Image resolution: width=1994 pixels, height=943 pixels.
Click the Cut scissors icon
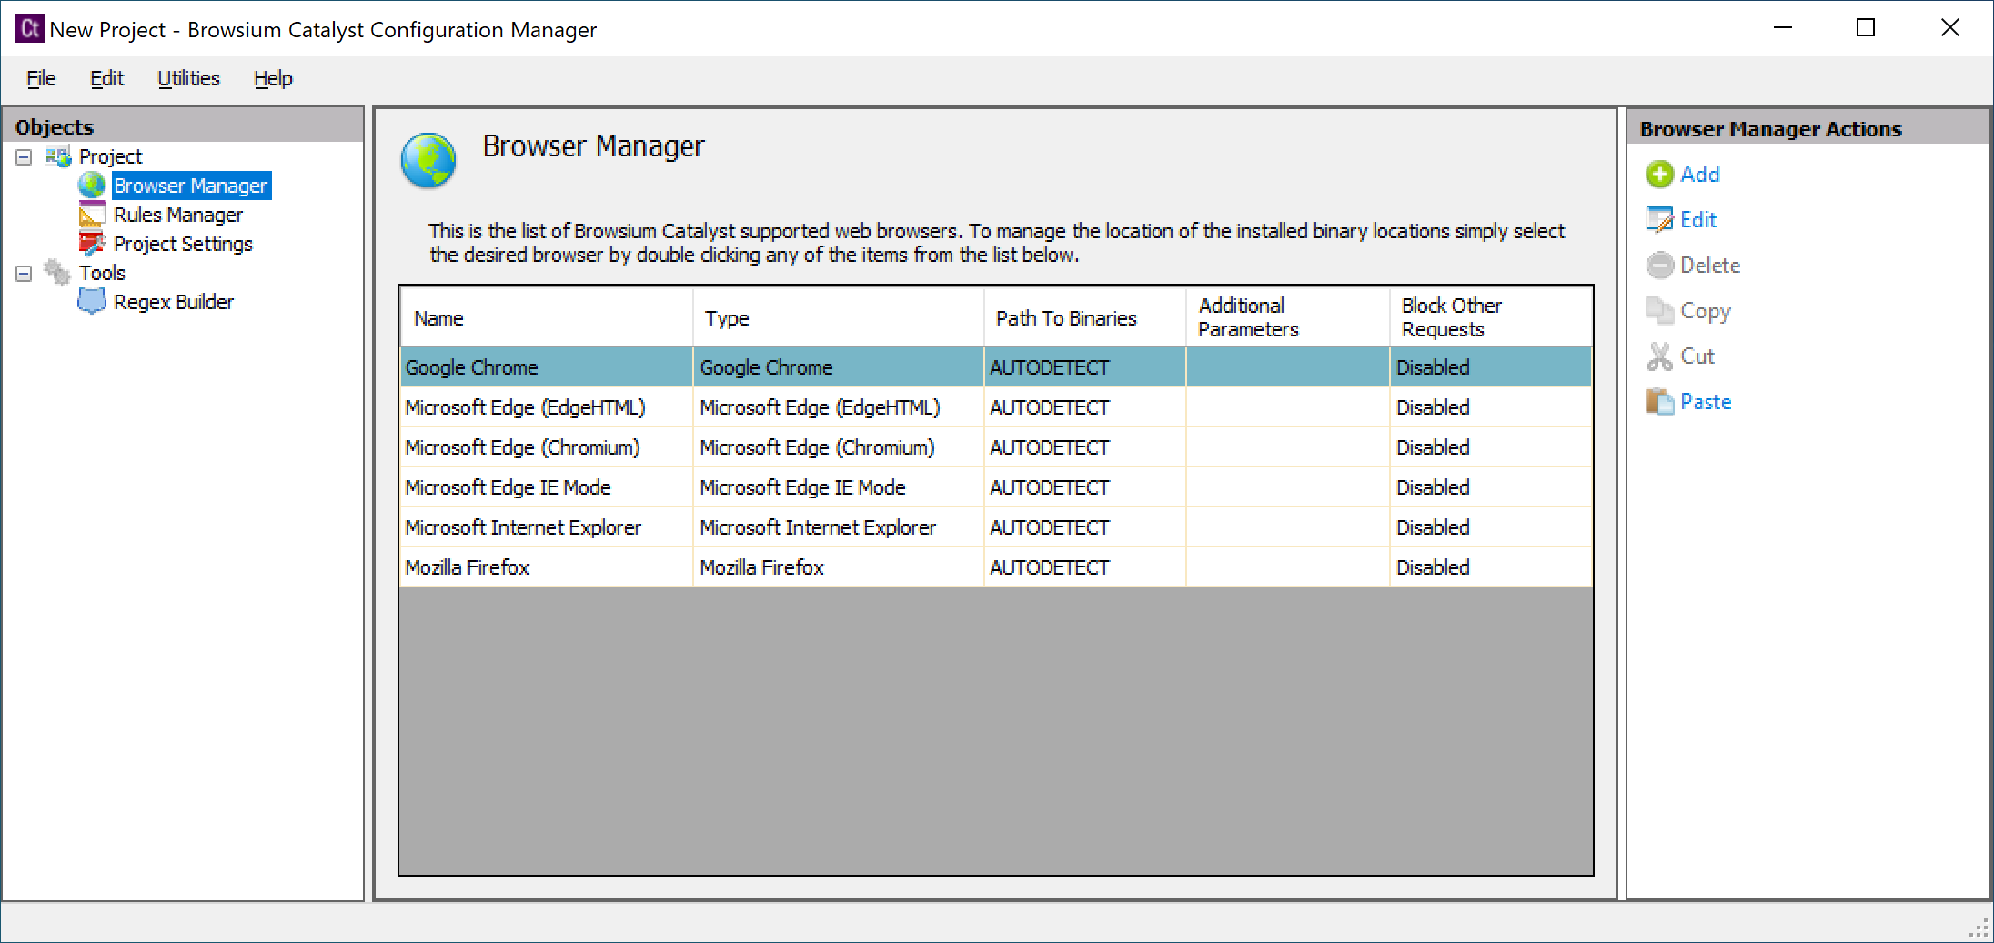pos(1660,356)
